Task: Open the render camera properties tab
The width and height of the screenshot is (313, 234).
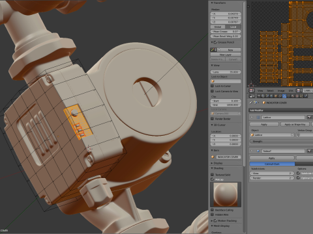Action: coord(259,96)
